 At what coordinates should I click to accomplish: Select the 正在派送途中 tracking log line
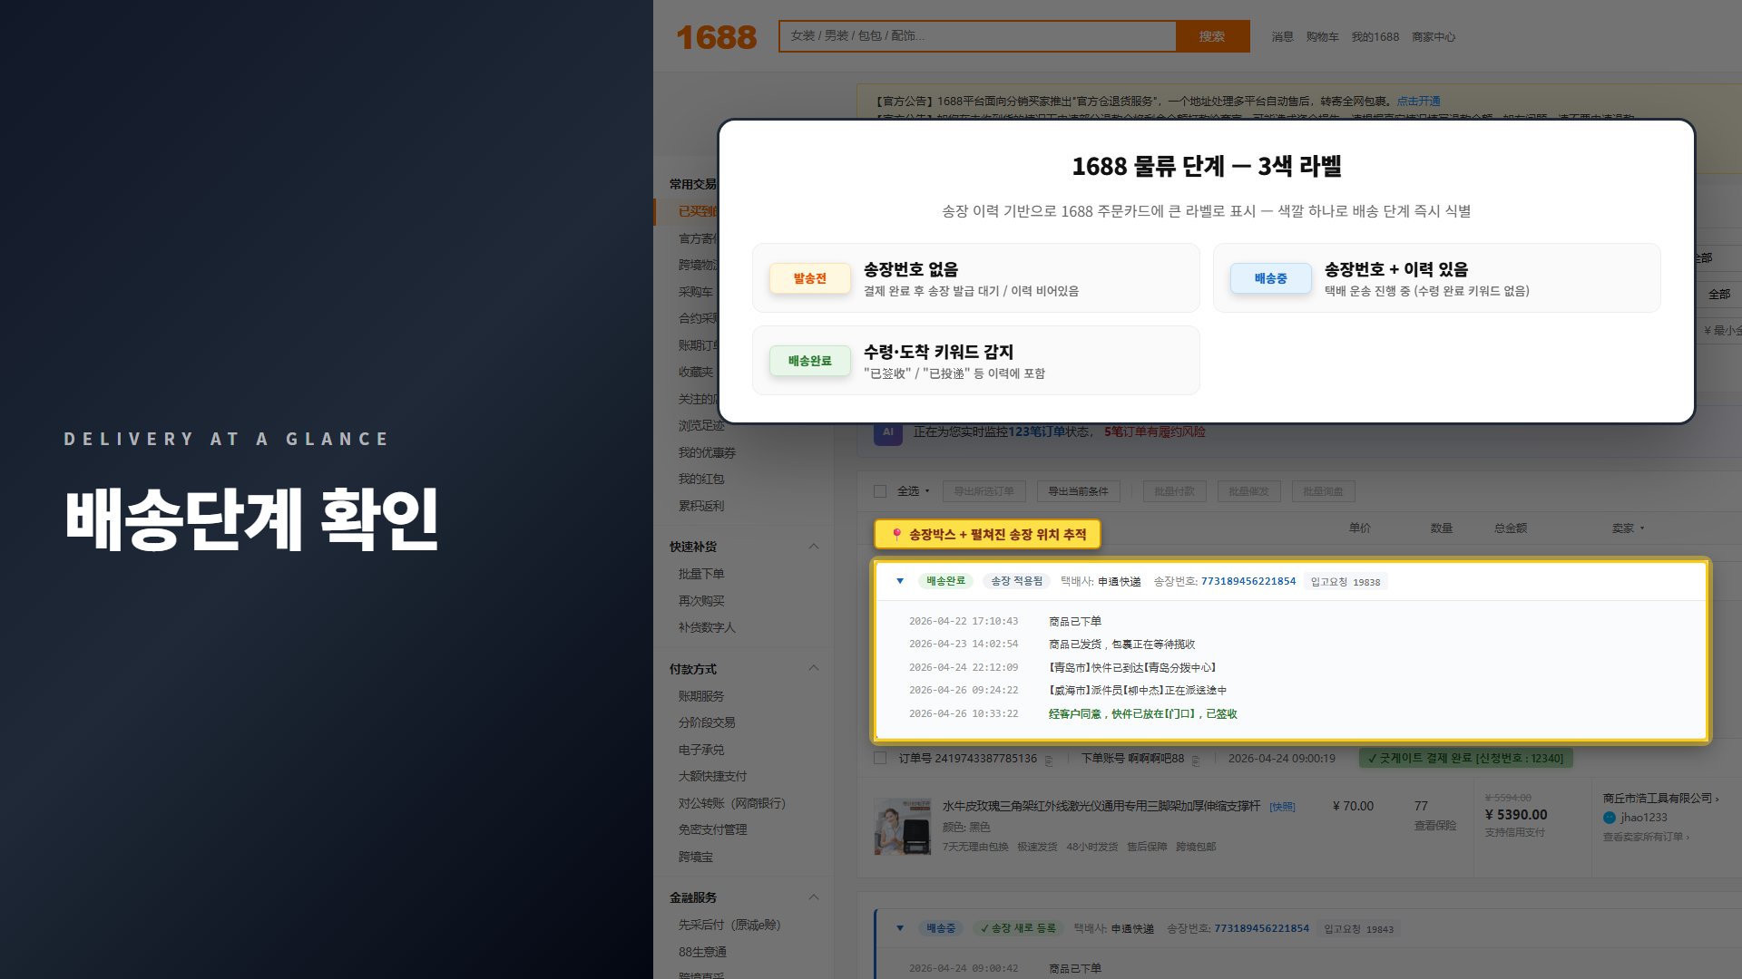click(x=1138, y=691)
